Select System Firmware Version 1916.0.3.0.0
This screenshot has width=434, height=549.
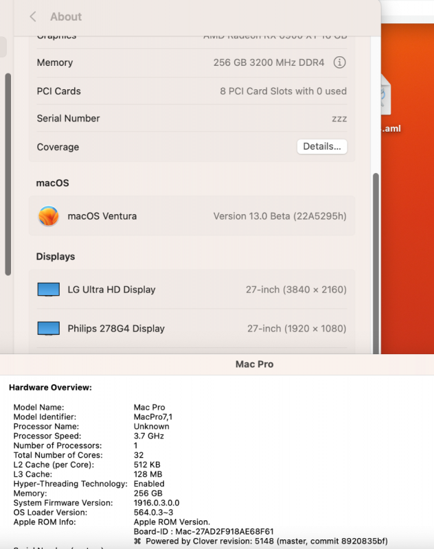coord(157,503)
